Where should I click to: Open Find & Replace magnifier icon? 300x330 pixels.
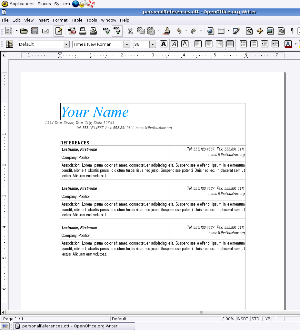click(249, 31)
